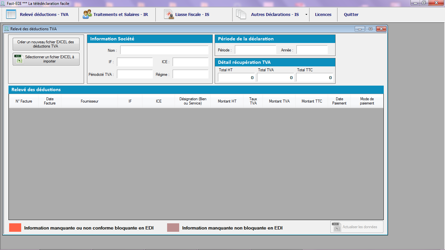Click the orange blocking-information legend swatch
445x250 pixels.
pyautogui.click(x=15, y=228)
